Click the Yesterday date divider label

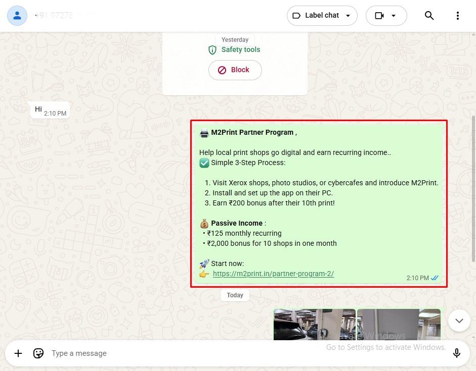[x=235, y=39]
